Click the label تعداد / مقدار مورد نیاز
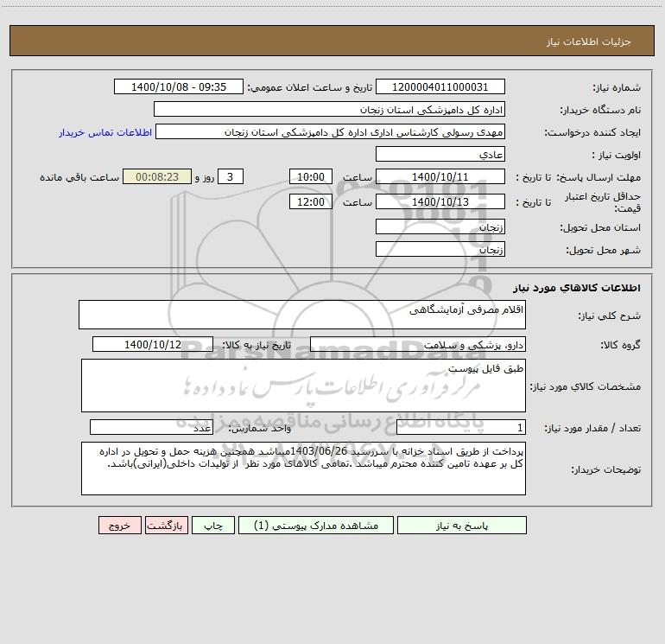Screen dimensions: 665x644 pos(592,428)
